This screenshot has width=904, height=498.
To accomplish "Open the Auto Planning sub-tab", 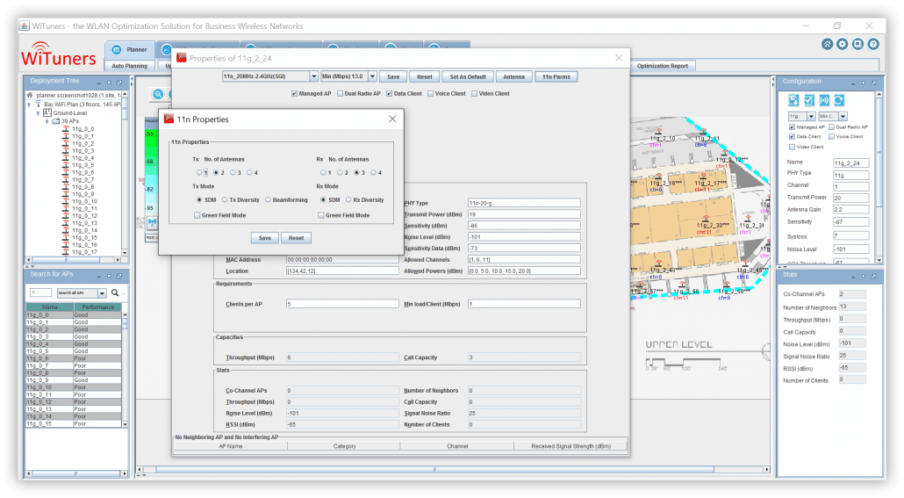I will click(130, 66).
